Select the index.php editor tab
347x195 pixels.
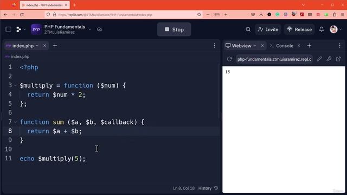pos(23,45)
